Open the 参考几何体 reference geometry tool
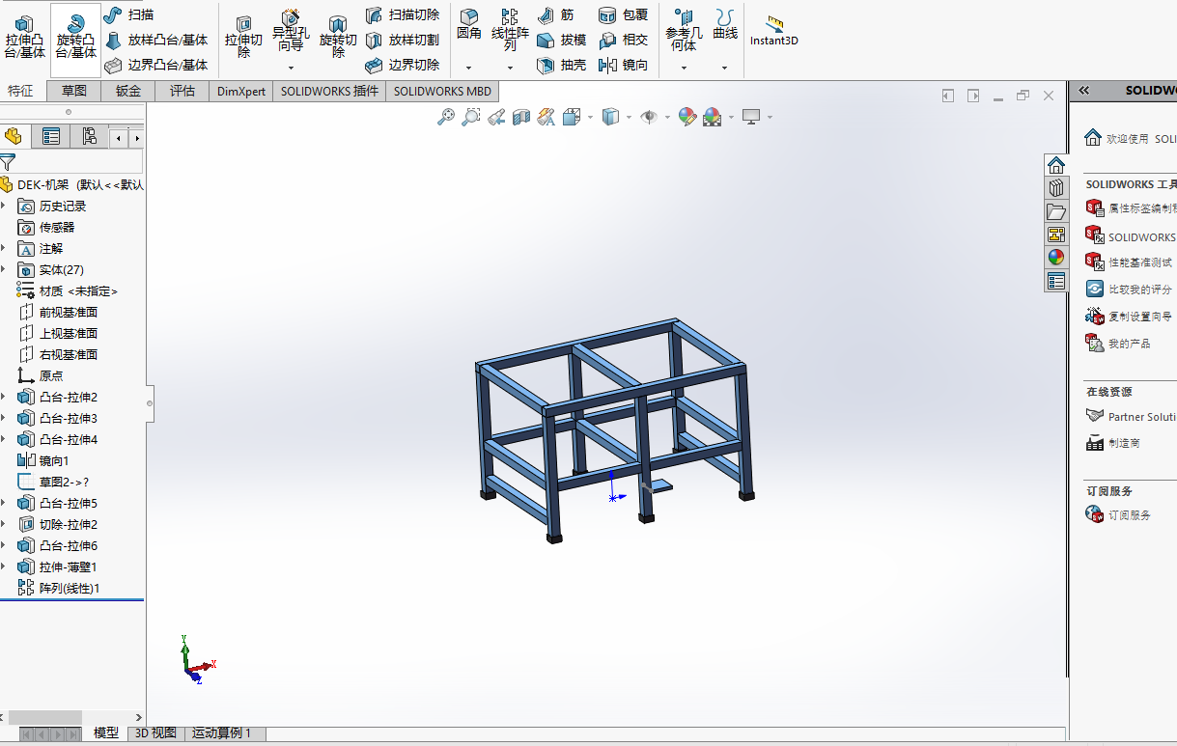The height and width of the screenshot is (746, 1177). click(x=684, y=31)
